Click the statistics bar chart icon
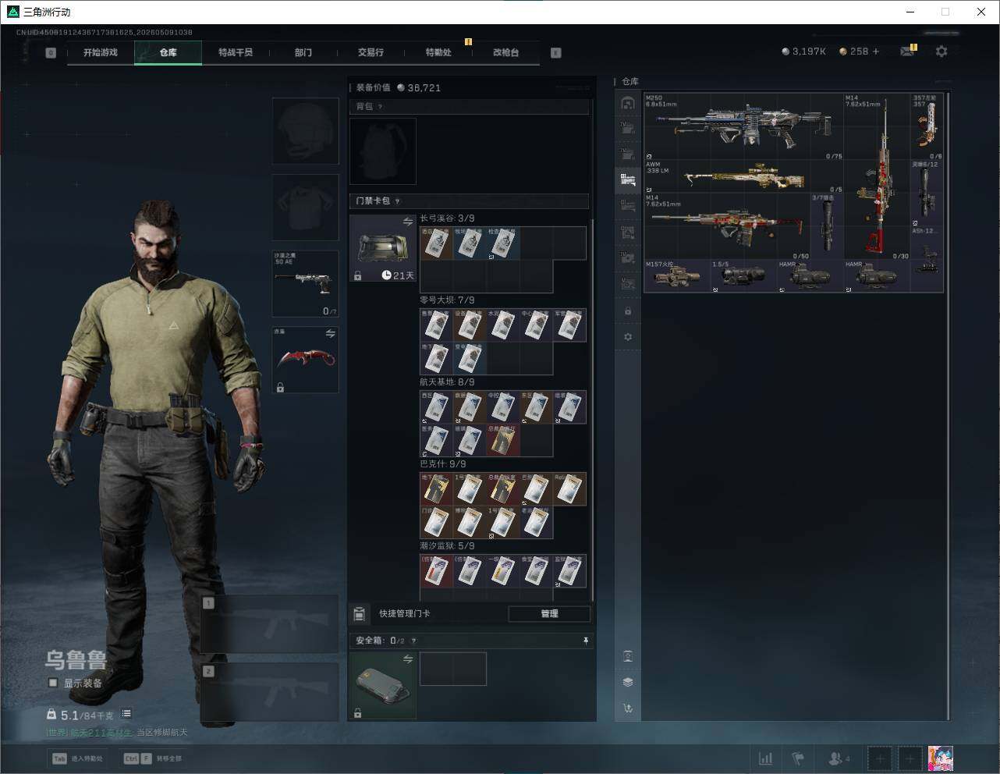This screenshot has height=774, width=1000. (766, 758)
